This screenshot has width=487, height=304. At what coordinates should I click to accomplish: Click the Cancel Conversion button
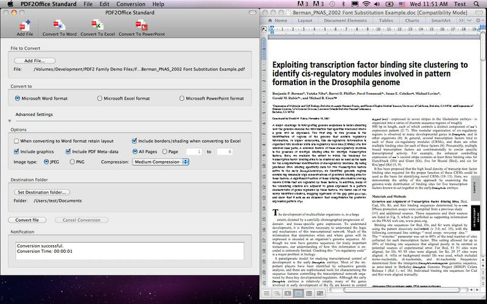pyautogui.click(x=82, y=220)
